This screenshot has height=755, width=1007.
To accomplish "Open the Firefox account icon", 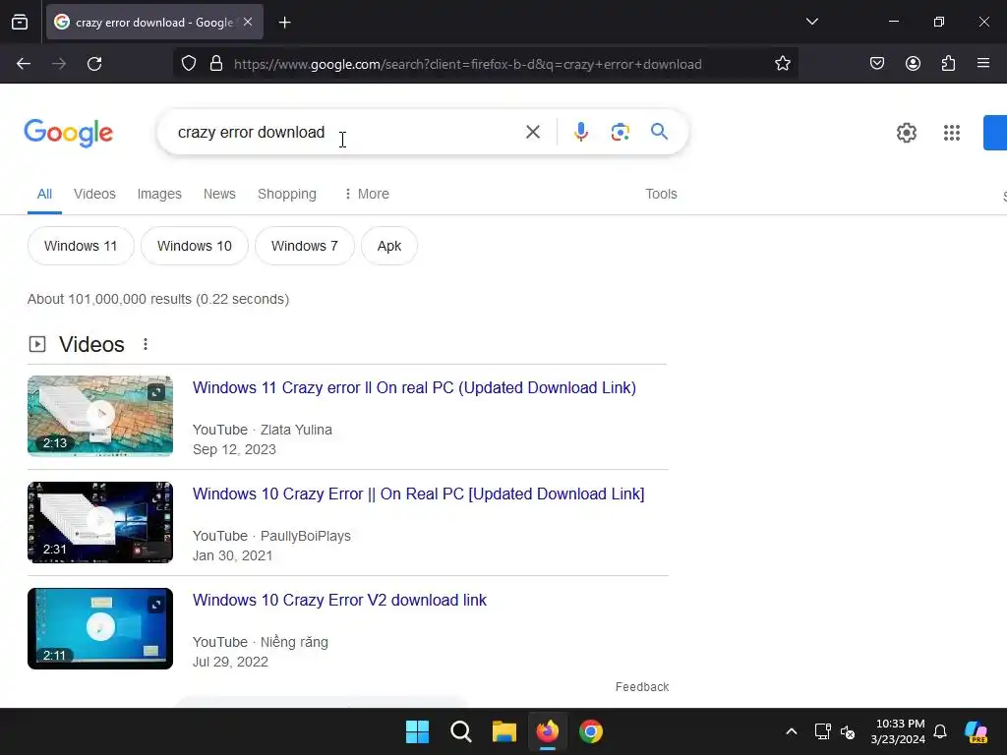I will pyautogui.click(x=913, y=63).
